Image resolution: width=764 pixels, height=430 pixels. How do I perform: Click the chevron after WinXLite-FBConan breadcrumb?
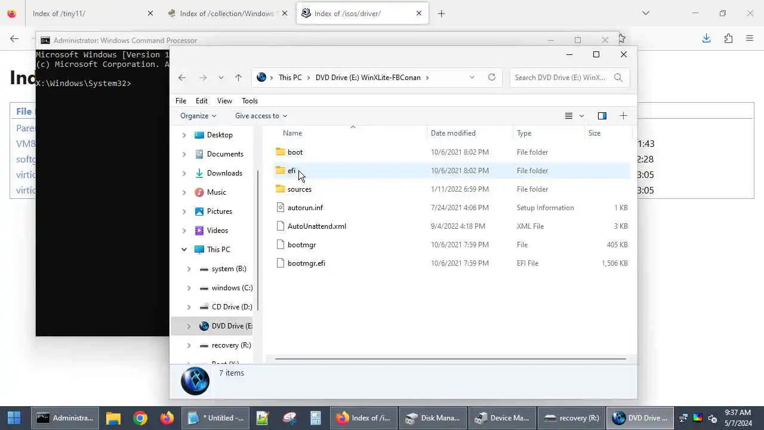[x=427, y=78]
